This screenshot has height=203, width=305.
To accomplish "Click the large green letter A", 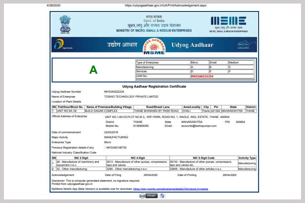I will [93, 70].
